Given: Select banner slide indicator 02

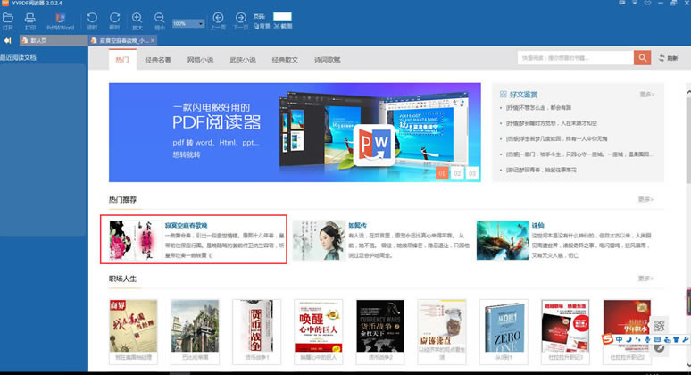Looking at the screenshot, I should (457, 173).
